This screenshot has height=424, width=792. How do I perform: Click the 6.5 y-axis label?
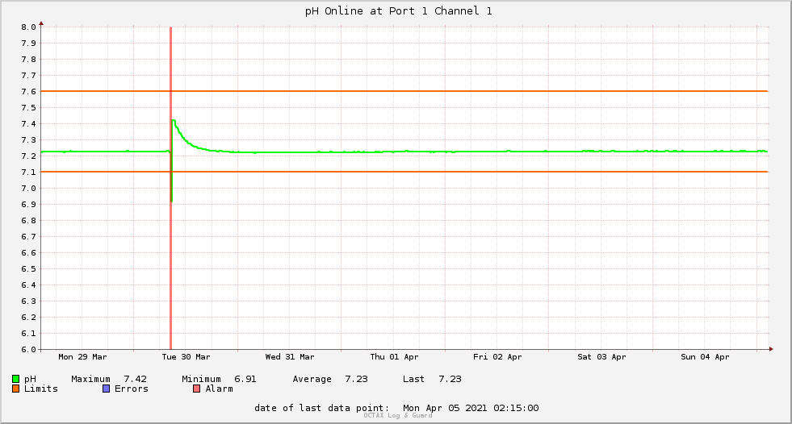(29, 269)
